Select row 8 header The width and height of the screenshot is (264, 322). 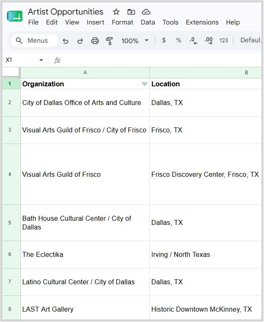(x=11, y=307)
